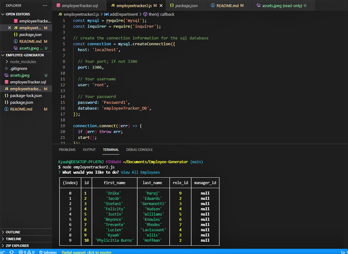Screen dimensions: 348x254
Task: Click line number 13 in the editor gutter
Action: click(63, 91)
